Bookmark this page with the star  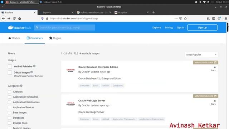[185, 18]
